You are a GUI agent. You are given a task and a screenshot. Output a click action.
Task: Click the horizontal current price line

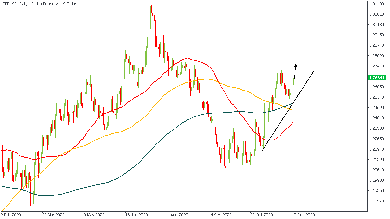pyautogui.click(x=97, y=78)
